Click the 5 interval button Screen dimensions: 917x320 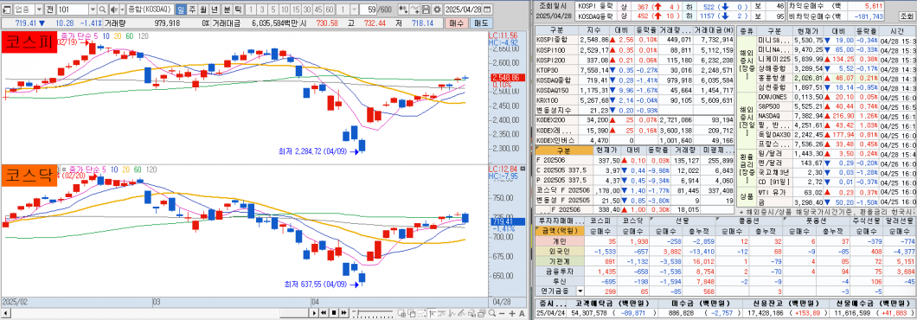click(x=273, y=10)
